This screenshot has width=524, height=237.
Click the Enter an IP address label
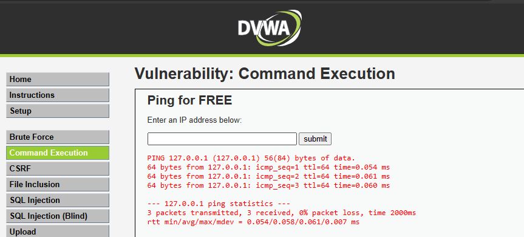point(194,120)
